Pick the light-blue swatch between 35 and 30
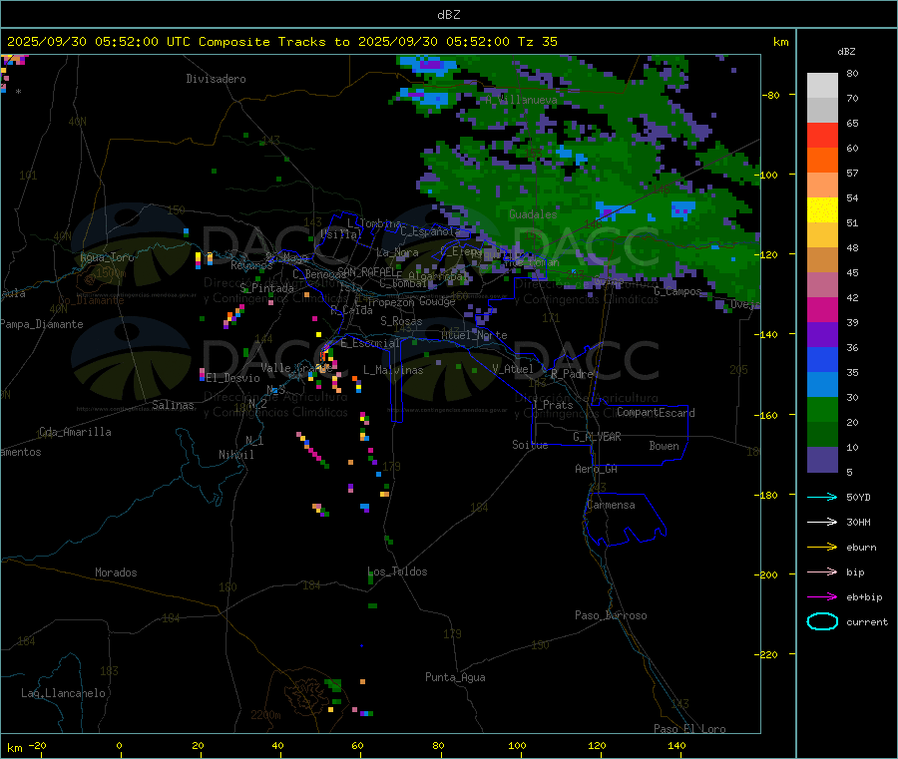 tap(822, 385)
